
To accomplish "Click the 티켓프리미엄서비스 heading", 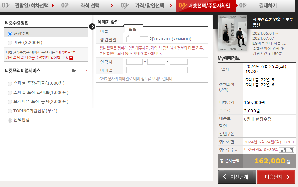I will click(23, 71).
